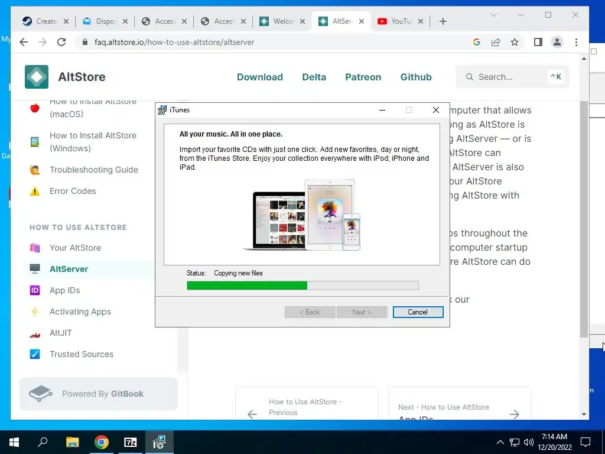
Task: Click the Search... field on AltStore site
Action: click(x=512, y=77)
